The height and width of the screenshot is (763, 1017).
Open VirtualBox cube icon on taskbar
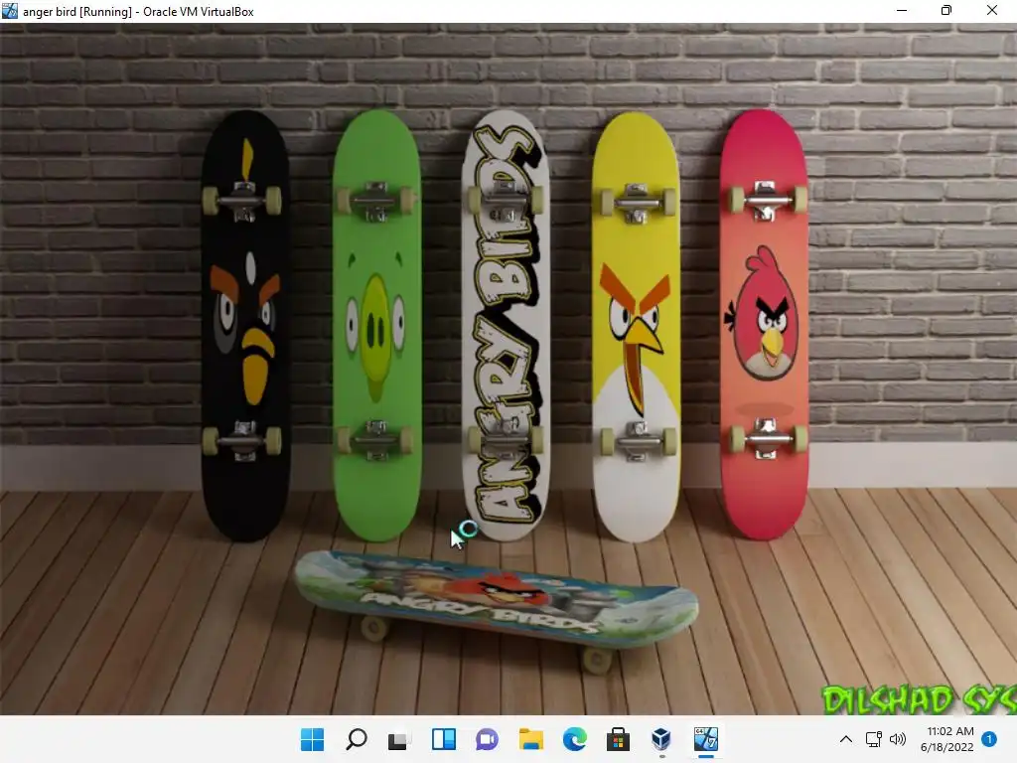click(660, 739)
